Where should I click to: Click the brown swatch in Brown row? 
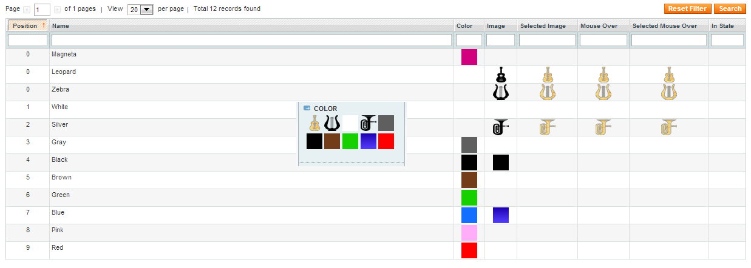click(469, 180)
